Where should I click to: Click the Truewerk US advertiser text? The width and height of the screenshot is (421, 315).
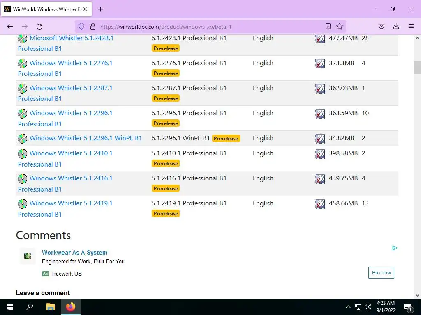tap(66, 274)
